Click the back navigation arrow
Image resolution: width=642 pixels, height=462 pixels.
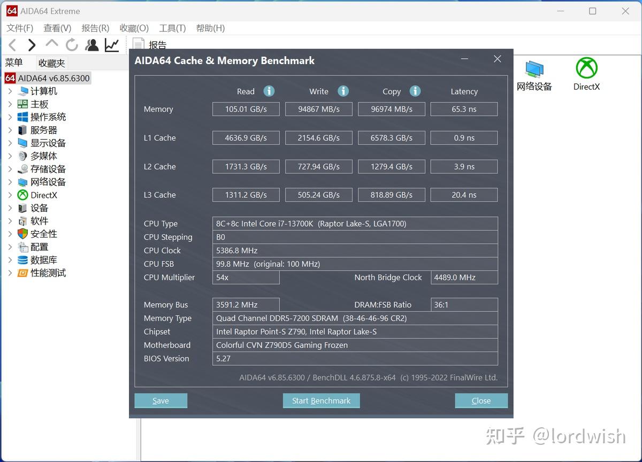tap(12, 45)
